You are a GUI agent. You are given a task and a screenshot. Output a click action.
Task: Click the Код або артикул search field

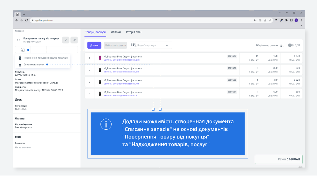click(x=151, y=45)
